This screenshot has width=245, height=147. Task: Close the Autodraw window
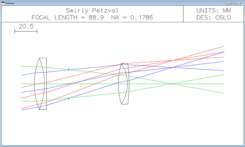coord(241,3)
